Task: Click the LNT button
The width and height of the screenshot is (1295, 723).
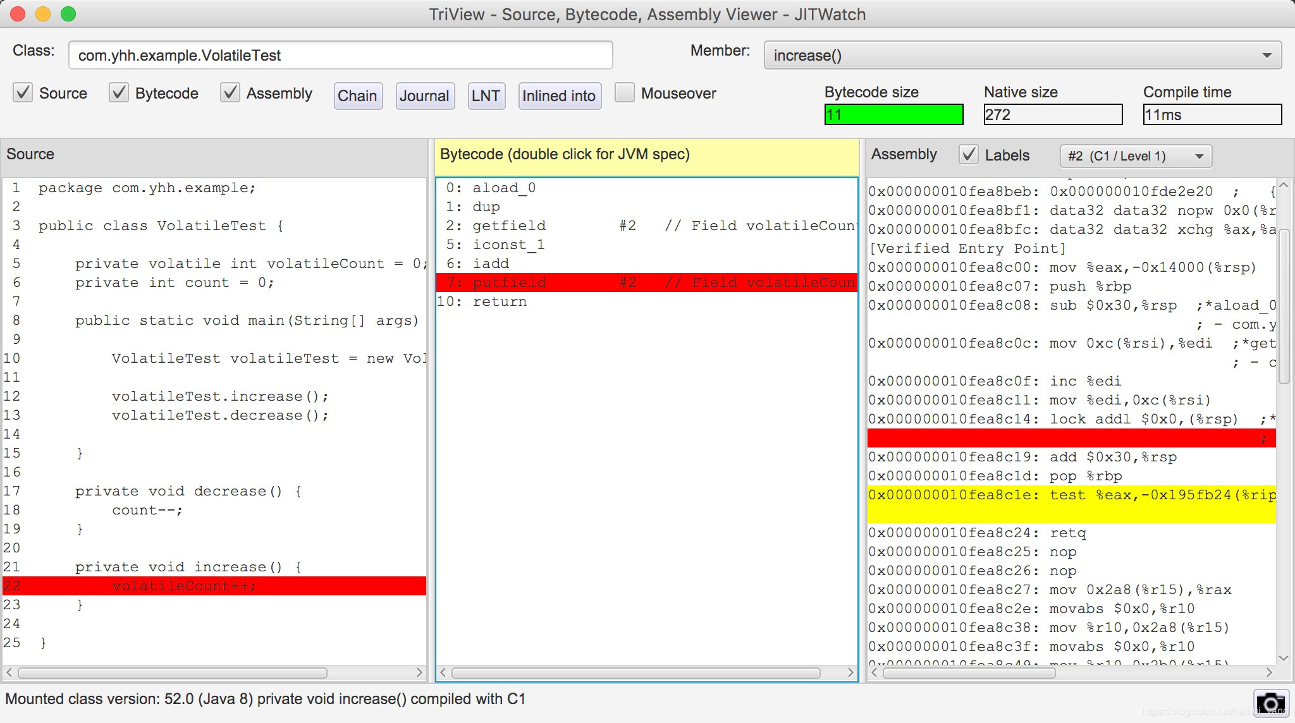Action: click(x=486, y=96)
